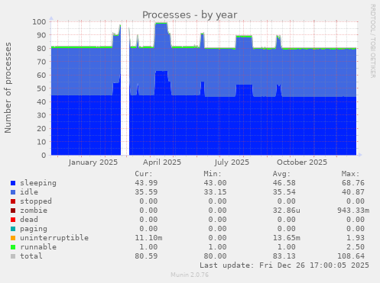Viewport: 380px width, 283px height.
Task: Click total current value 80.59
Action: click(x=146, y=256)
